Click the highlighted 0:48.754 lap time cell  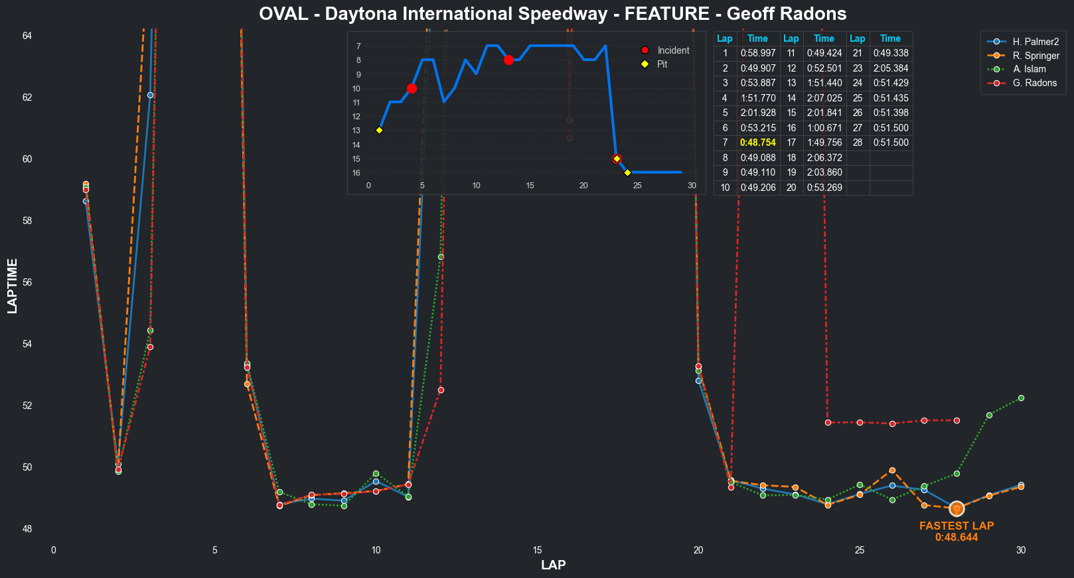point(757,143)
